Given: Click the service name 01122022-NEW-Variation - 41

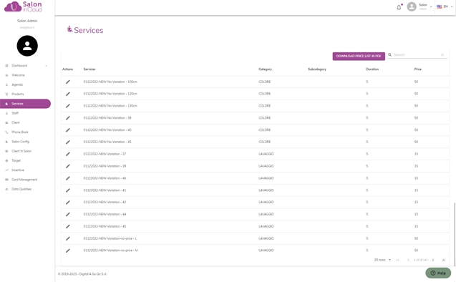Looking at the screenshot, I should tap(105, 190).
